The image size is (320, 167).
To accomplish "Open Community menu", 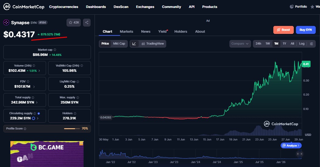I will click(171, 7).
